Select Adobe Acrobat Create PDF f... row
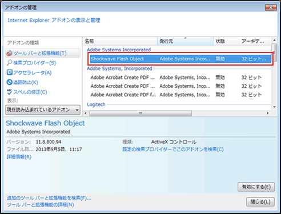This screenshot has height=214, width=281. click(x=180, y=95)
